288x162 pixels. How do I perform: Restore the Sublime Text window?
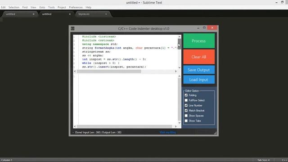coord(282,2)
